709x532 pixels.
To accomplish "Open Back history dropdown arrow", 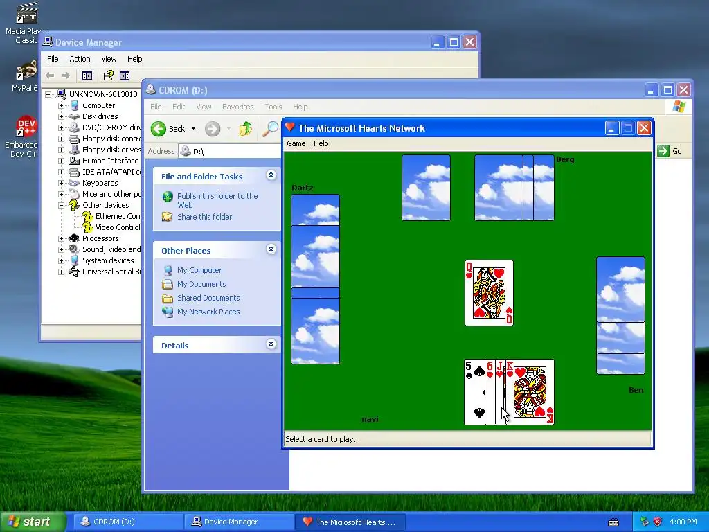I will coord(194,129).
